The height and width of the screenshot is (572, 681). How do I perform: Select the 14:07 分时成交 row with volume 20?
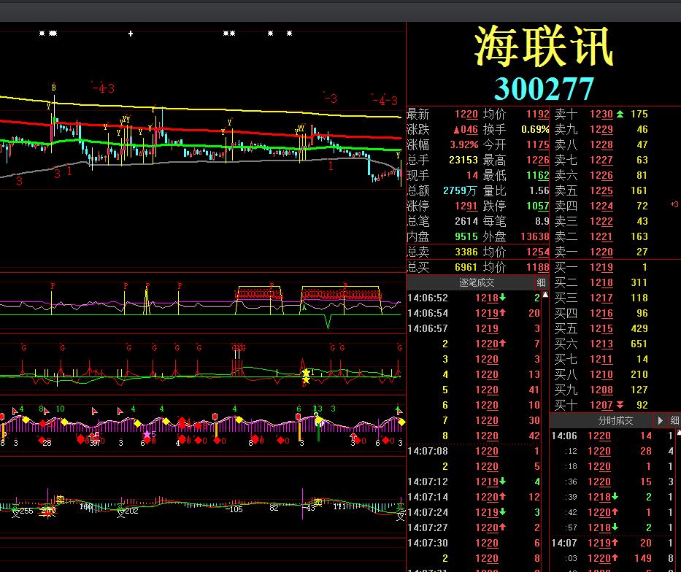(612, 543)
